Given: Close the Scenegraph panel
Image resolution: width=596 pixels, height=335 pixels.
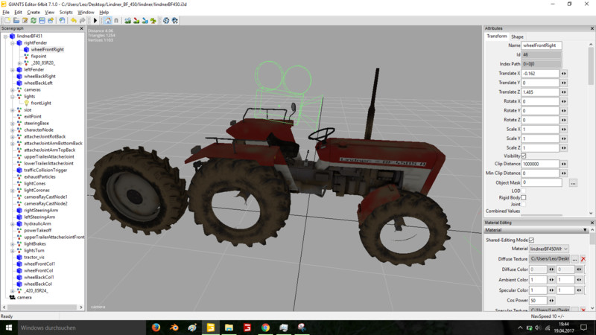Looking at the screenshot, I should point(83,28).
